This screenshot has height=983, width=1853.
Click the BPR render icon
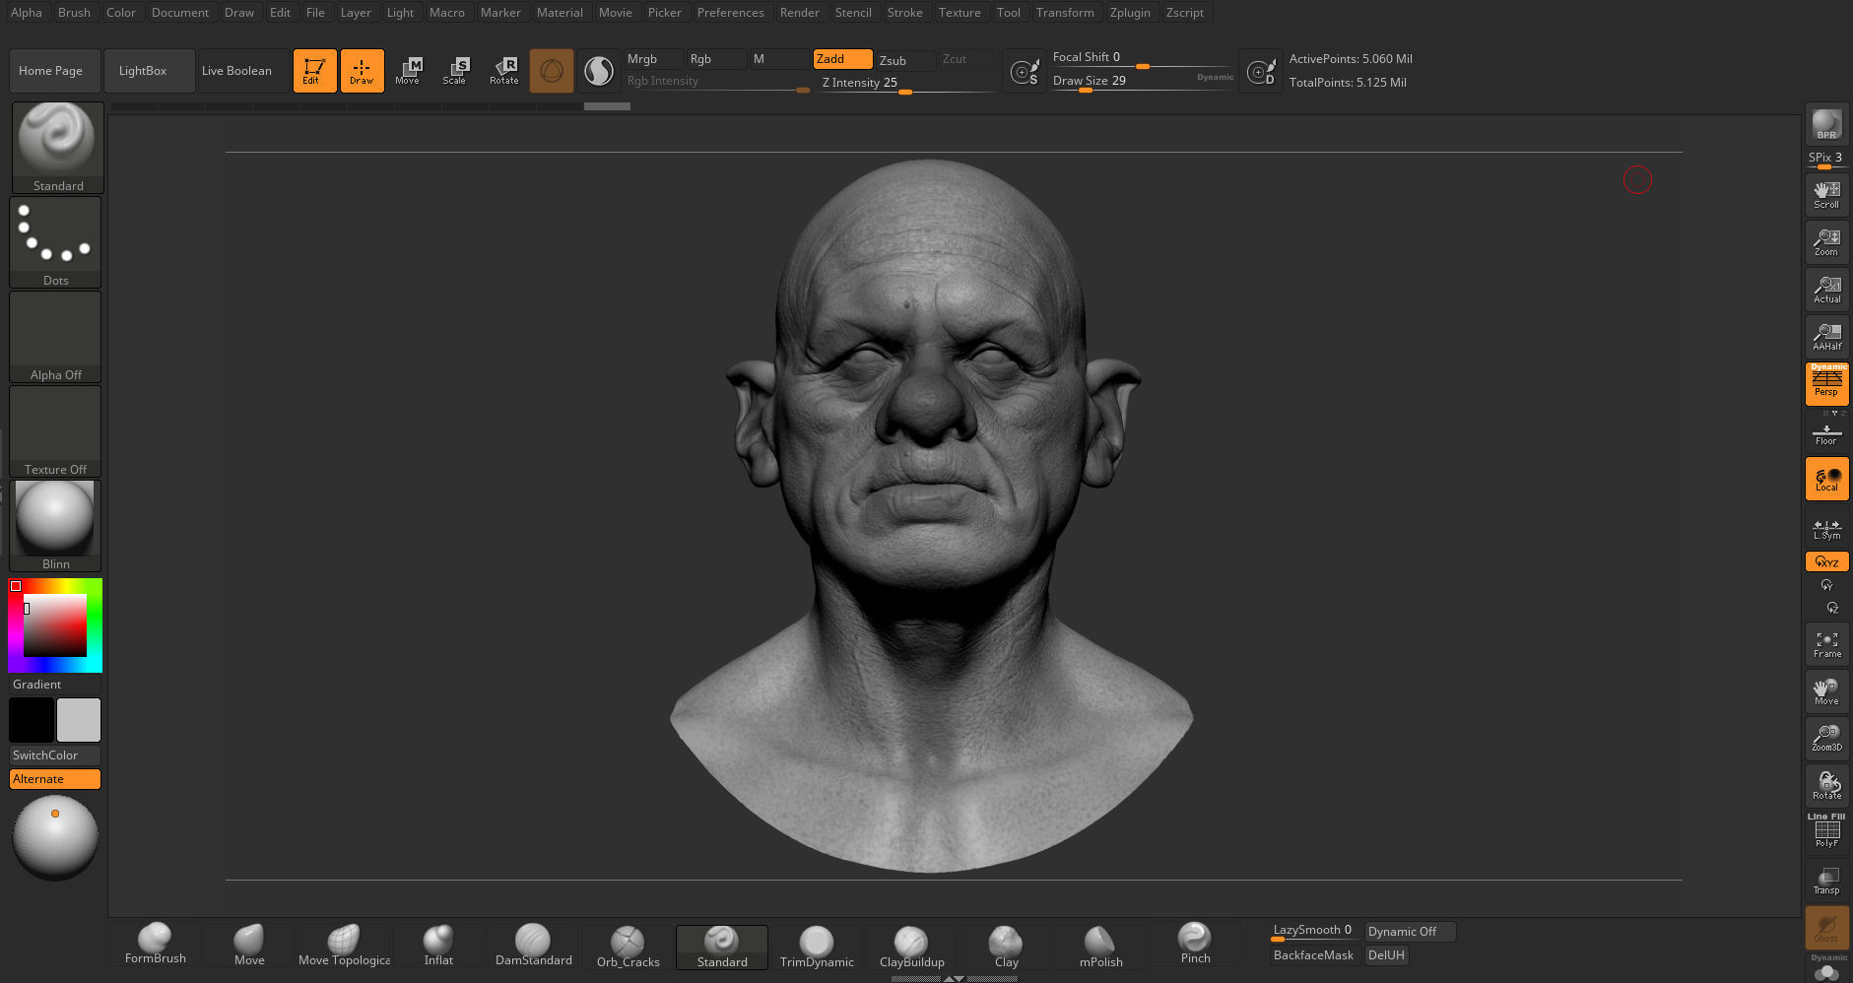(x=1826, y=124)
